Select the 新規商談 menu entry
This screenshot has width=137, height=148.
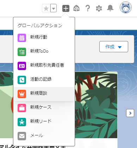(x=44, y=94)
